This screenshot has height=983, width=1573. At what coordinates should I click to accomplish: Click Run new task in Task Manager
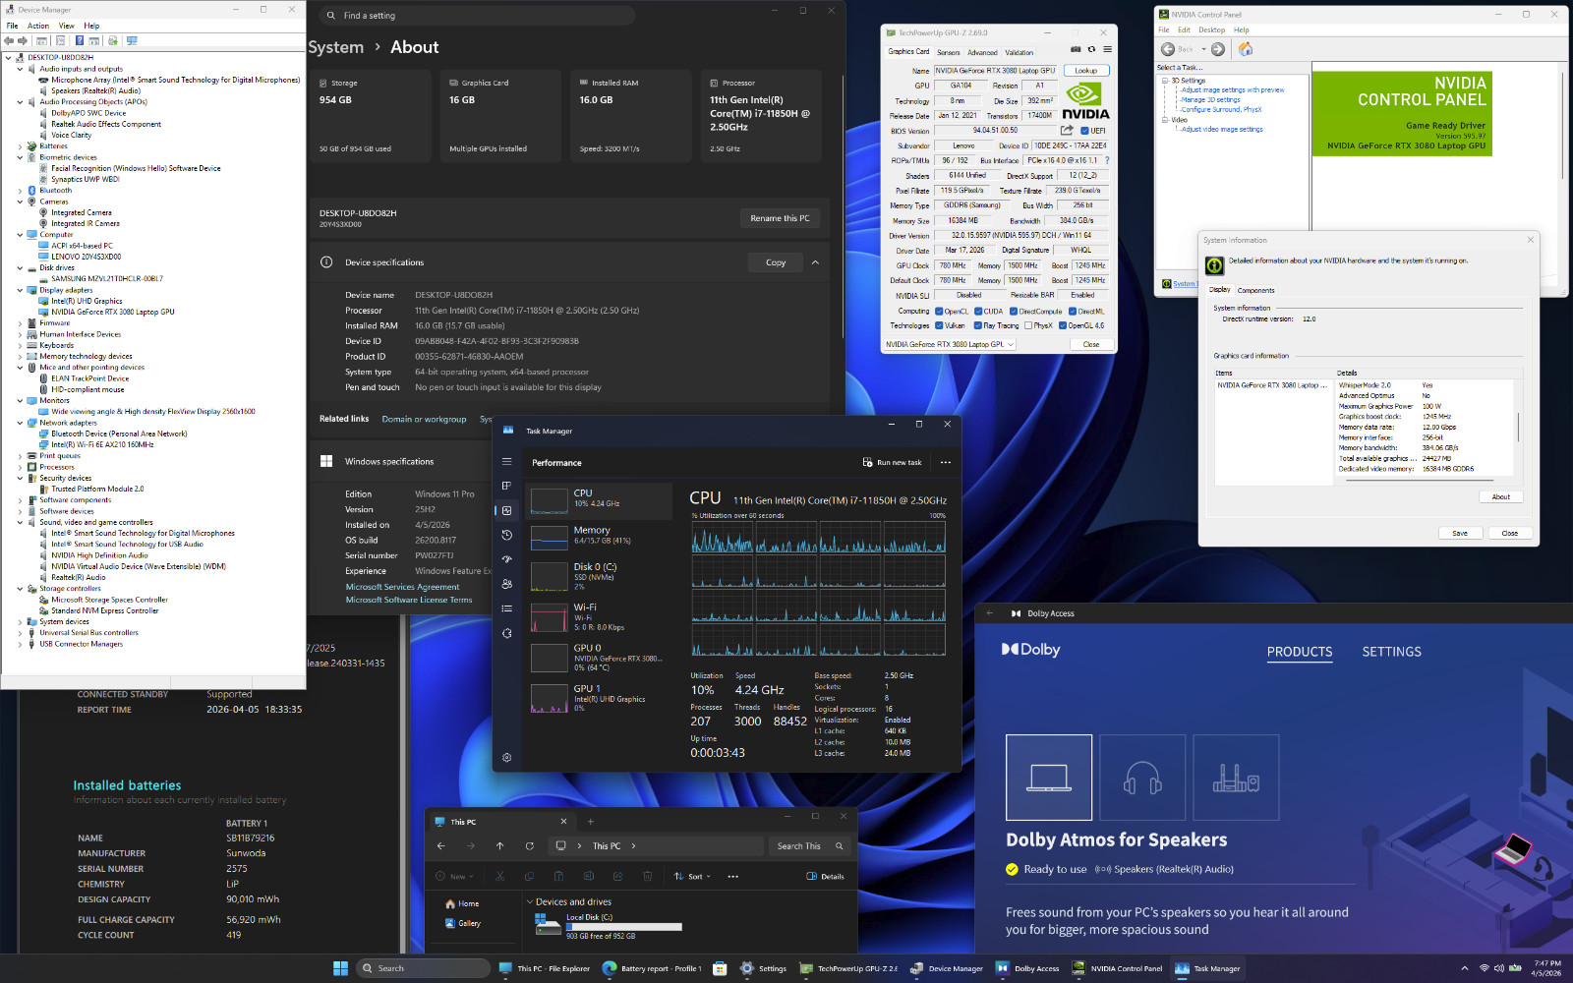pyautogui.click(x=893, y=462)
